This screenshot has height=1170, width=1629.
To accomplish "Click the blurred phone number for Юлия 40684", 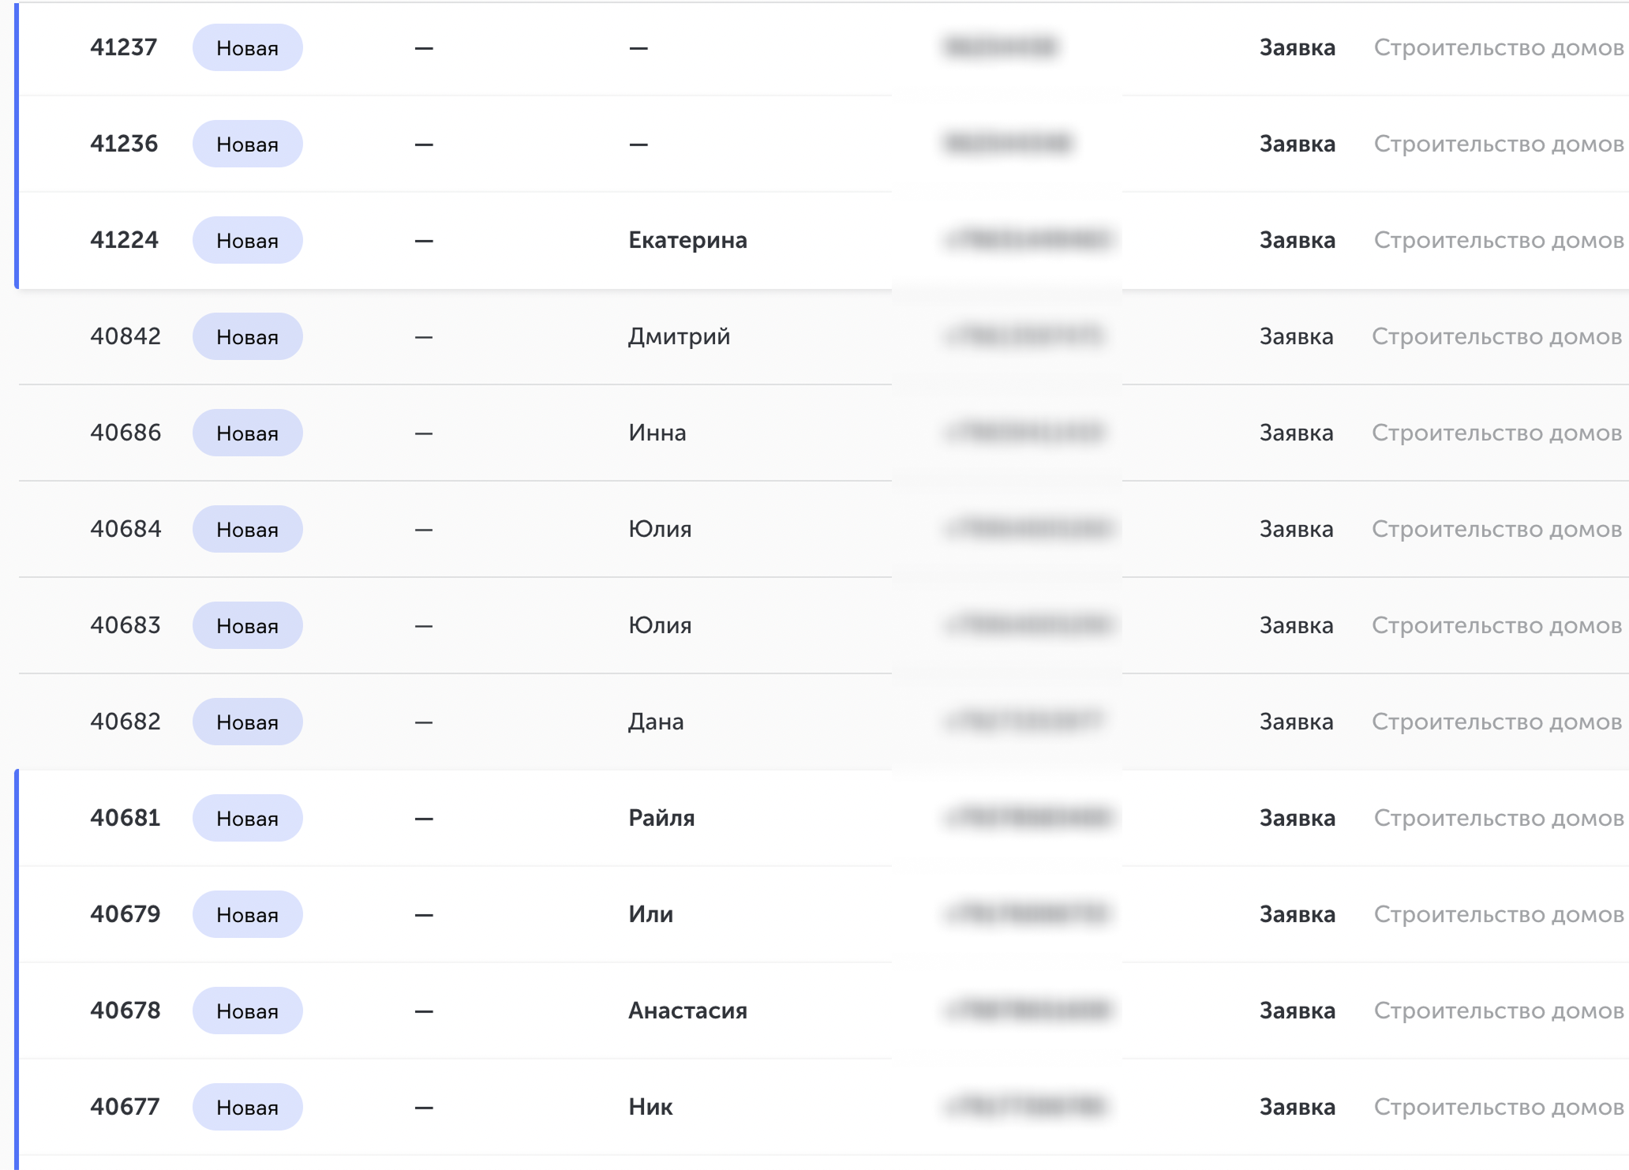I will coord(1028,529).
